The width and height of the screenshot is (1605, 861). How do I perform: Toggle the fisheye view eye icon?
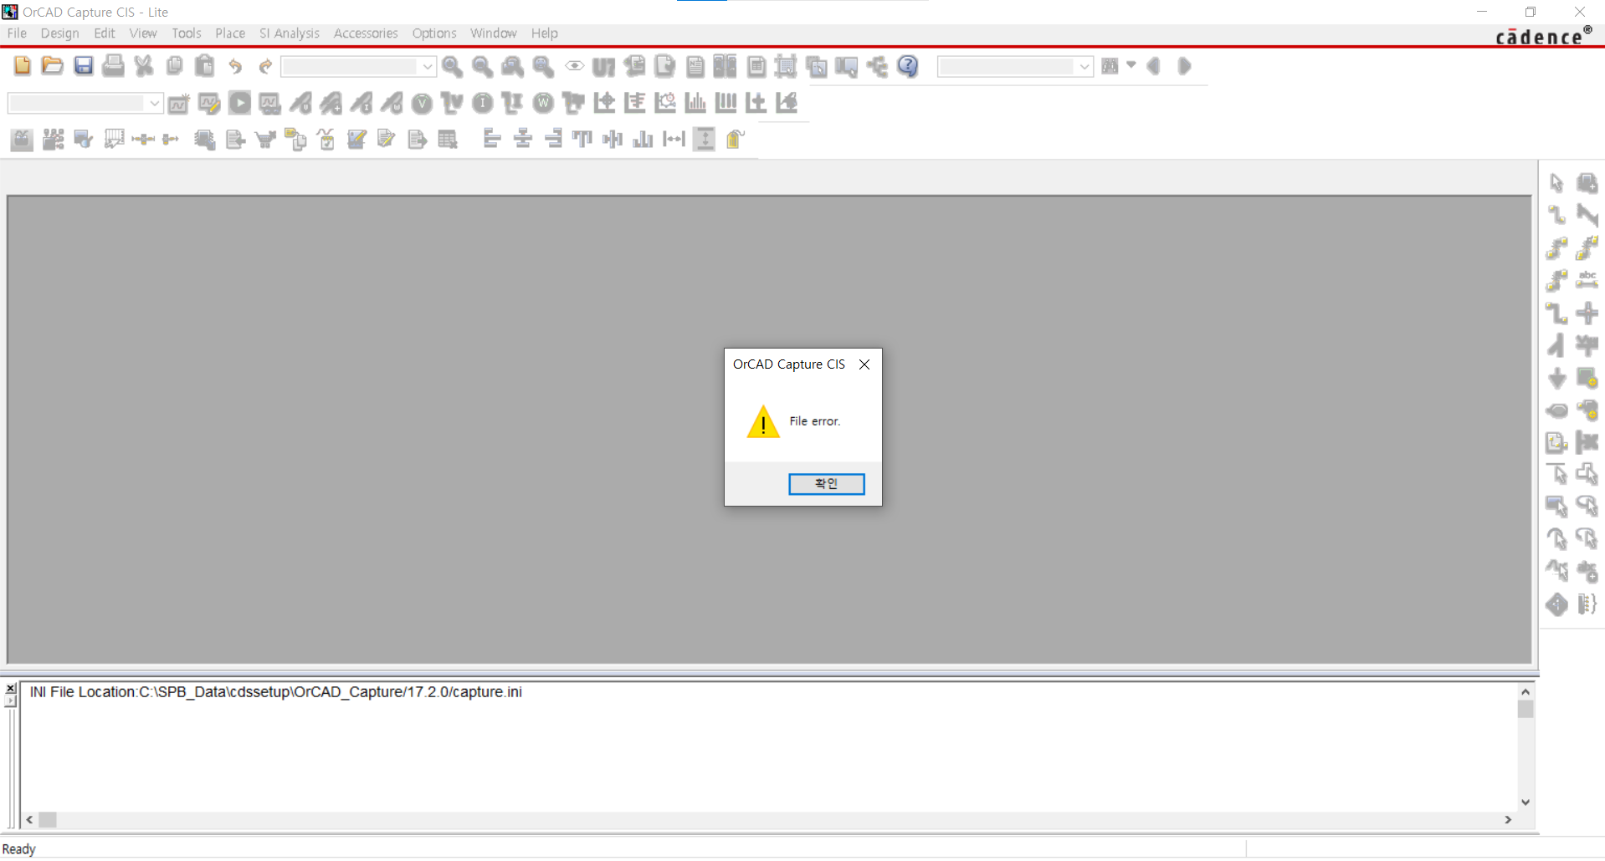coord(574,66)
